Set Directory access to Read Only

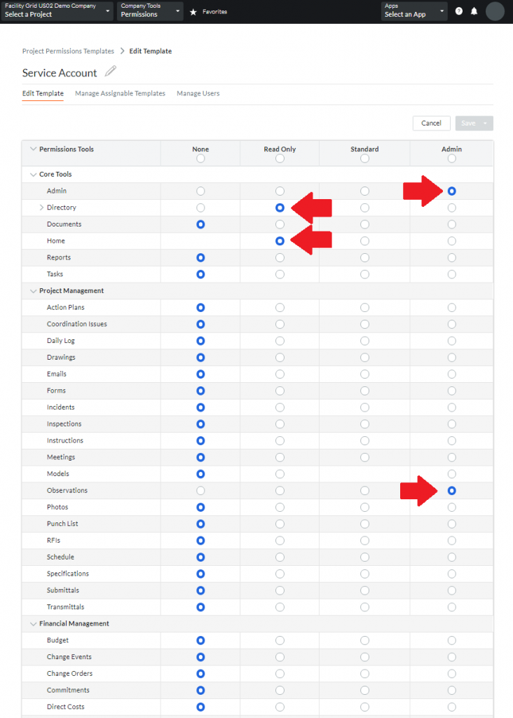tap(280, 207)
